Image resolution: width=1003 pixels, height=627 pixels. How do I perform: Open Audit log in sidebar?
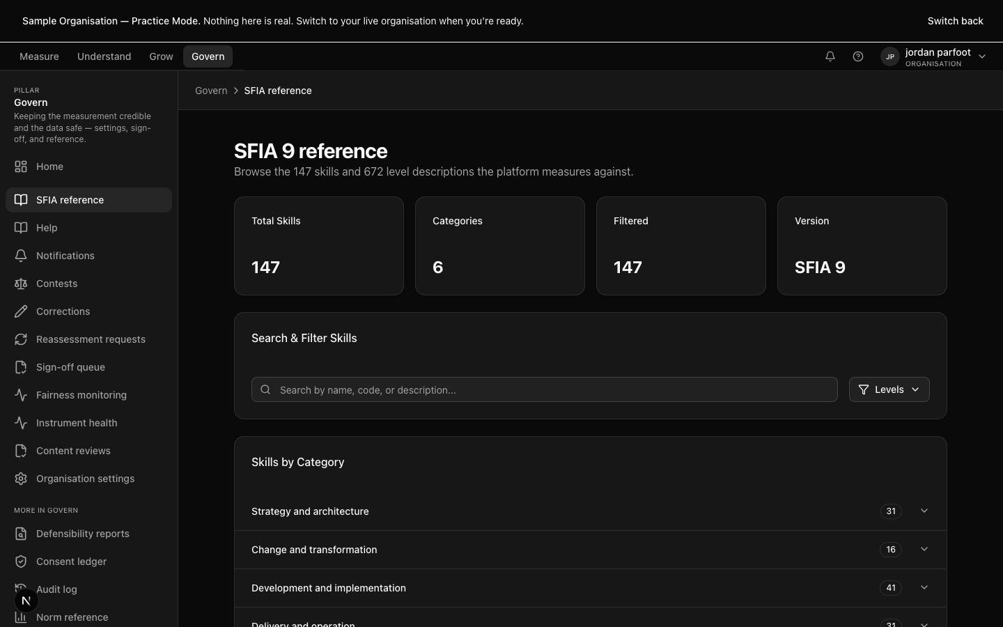pyautogui.click(x=88, y=589)
